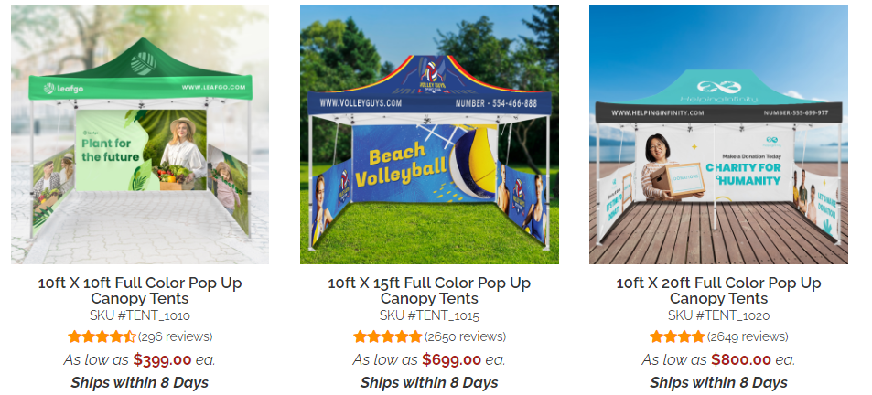Screen dimensions: 872x395
Task: Click SKU #TENT_1015 text
Action: tap(429, 315)
